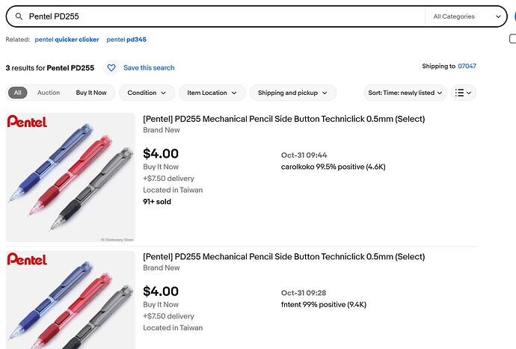Tick the checkbox at the right edge
Screen dimensions: 516x349
click(513, 39)
